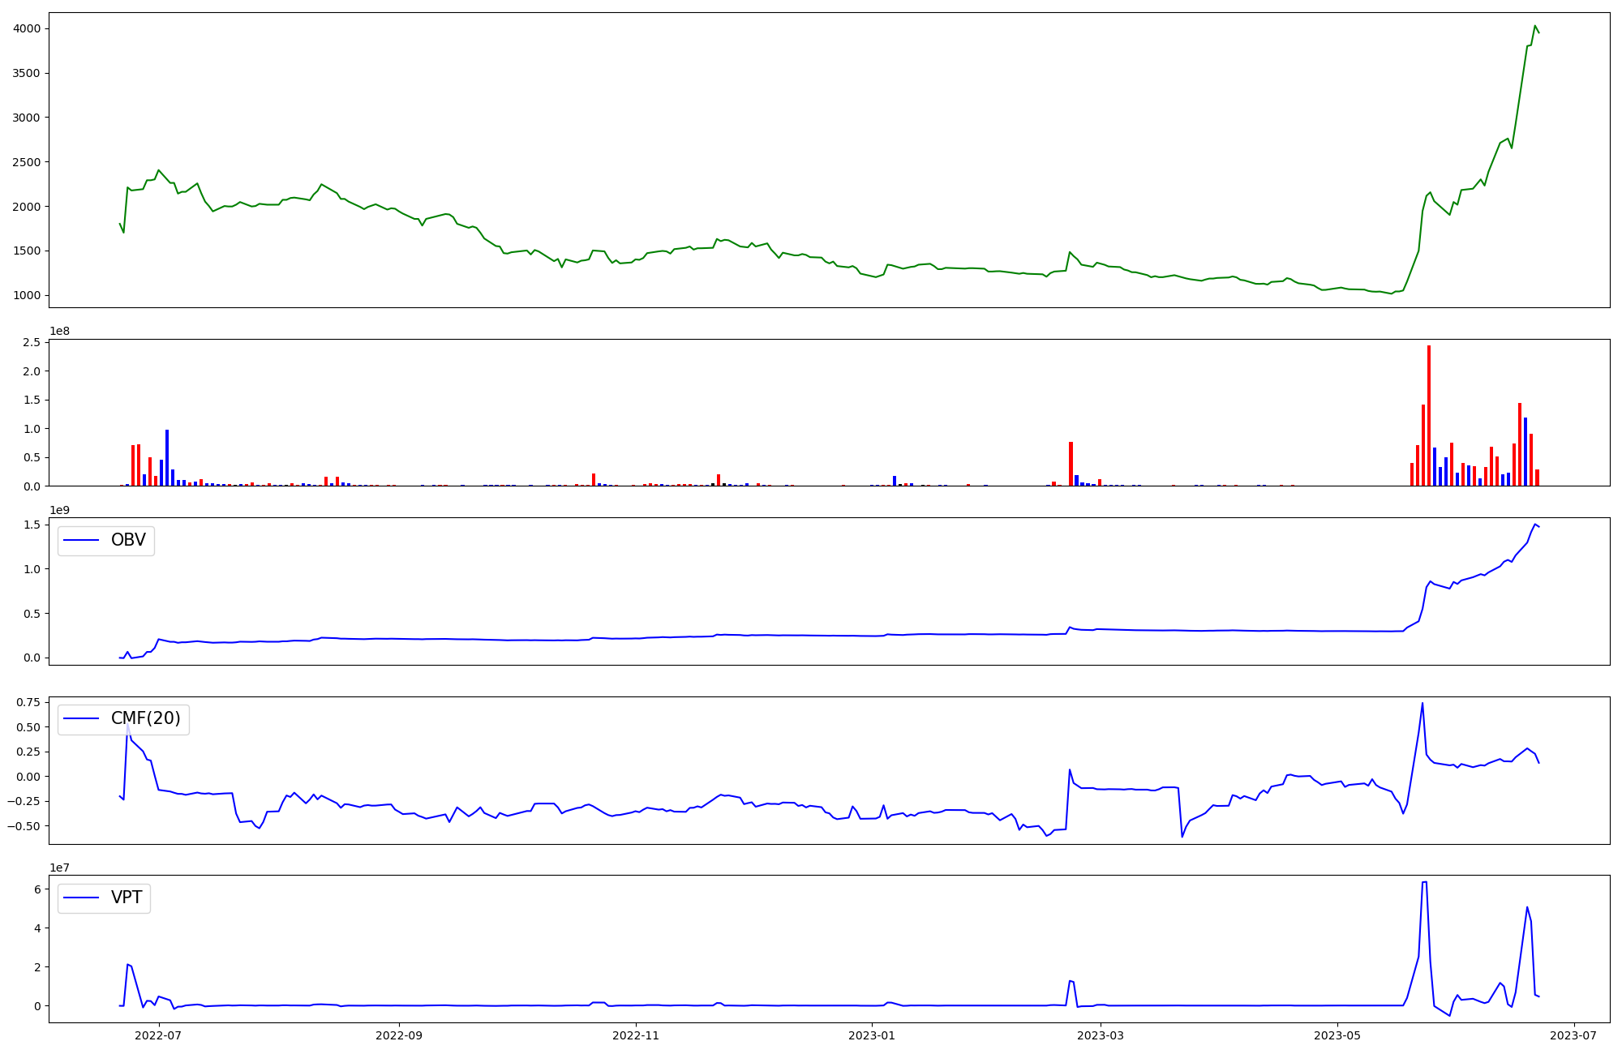Click the 2022-07 x-axis date label
Viewport: 1622px width, 1054px height.
tap(158, 1035)
